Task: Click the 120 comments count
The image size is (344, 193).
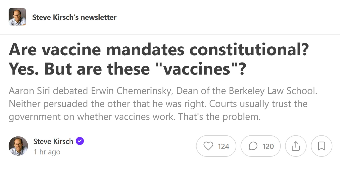Action: point(268,146)
